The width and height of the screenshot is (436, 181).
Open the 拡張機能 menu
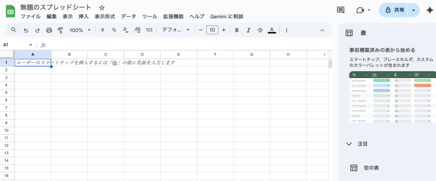(174, 16)
